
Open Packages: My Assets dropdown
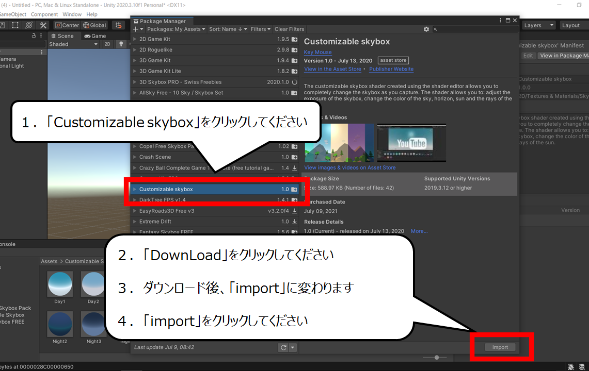pyautogui.click(x=176, y=29)
